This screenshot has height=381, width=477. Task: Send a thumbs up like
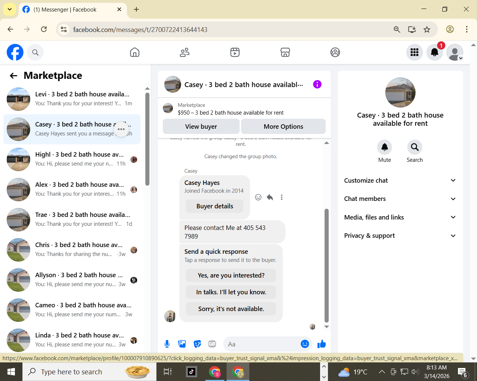tap(322, 344)
